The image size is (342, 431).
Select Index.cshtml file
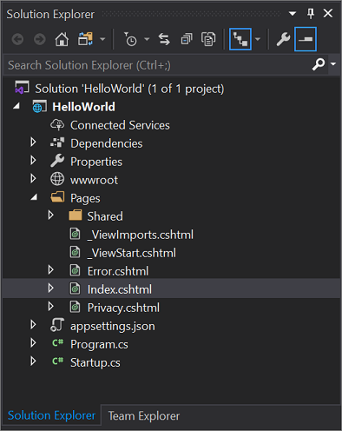pos(120,289)
